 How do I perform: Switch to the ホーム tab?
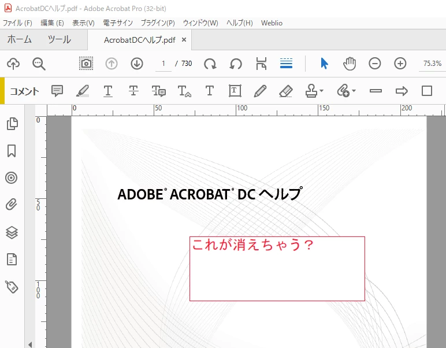(19, 39)
